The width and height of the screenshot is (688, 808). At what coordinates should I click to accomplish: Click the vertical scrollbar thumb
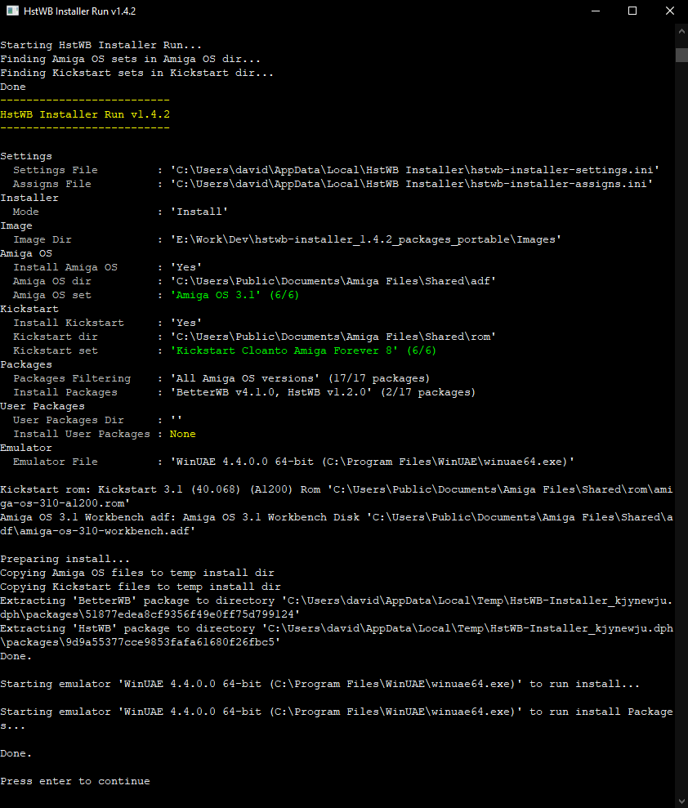click(x=681, y=55)
